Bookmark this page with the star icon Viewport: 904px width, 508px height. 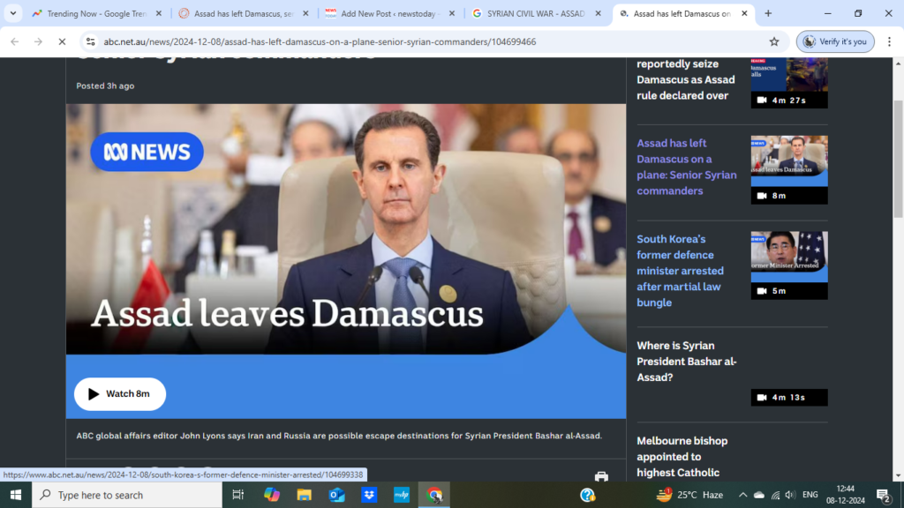[774, 41]
